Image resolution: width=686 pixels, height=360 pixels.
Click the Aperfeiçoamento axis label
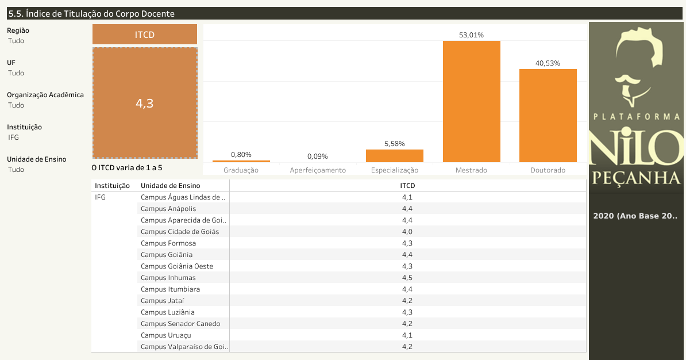point(318,170)
